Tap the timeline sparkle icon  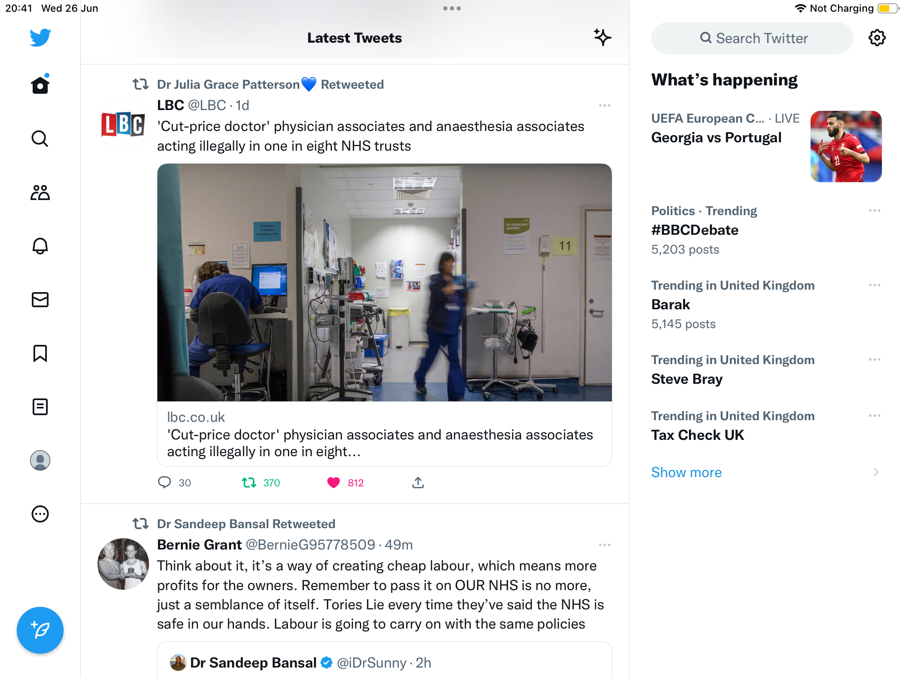[603, 38]
